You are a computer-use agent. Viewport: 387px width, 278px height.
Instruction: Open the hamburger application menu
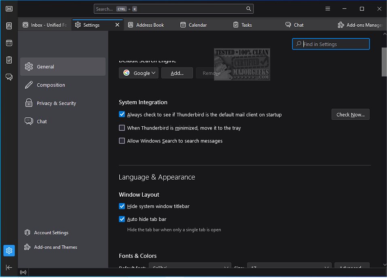[x=328, y=9]
